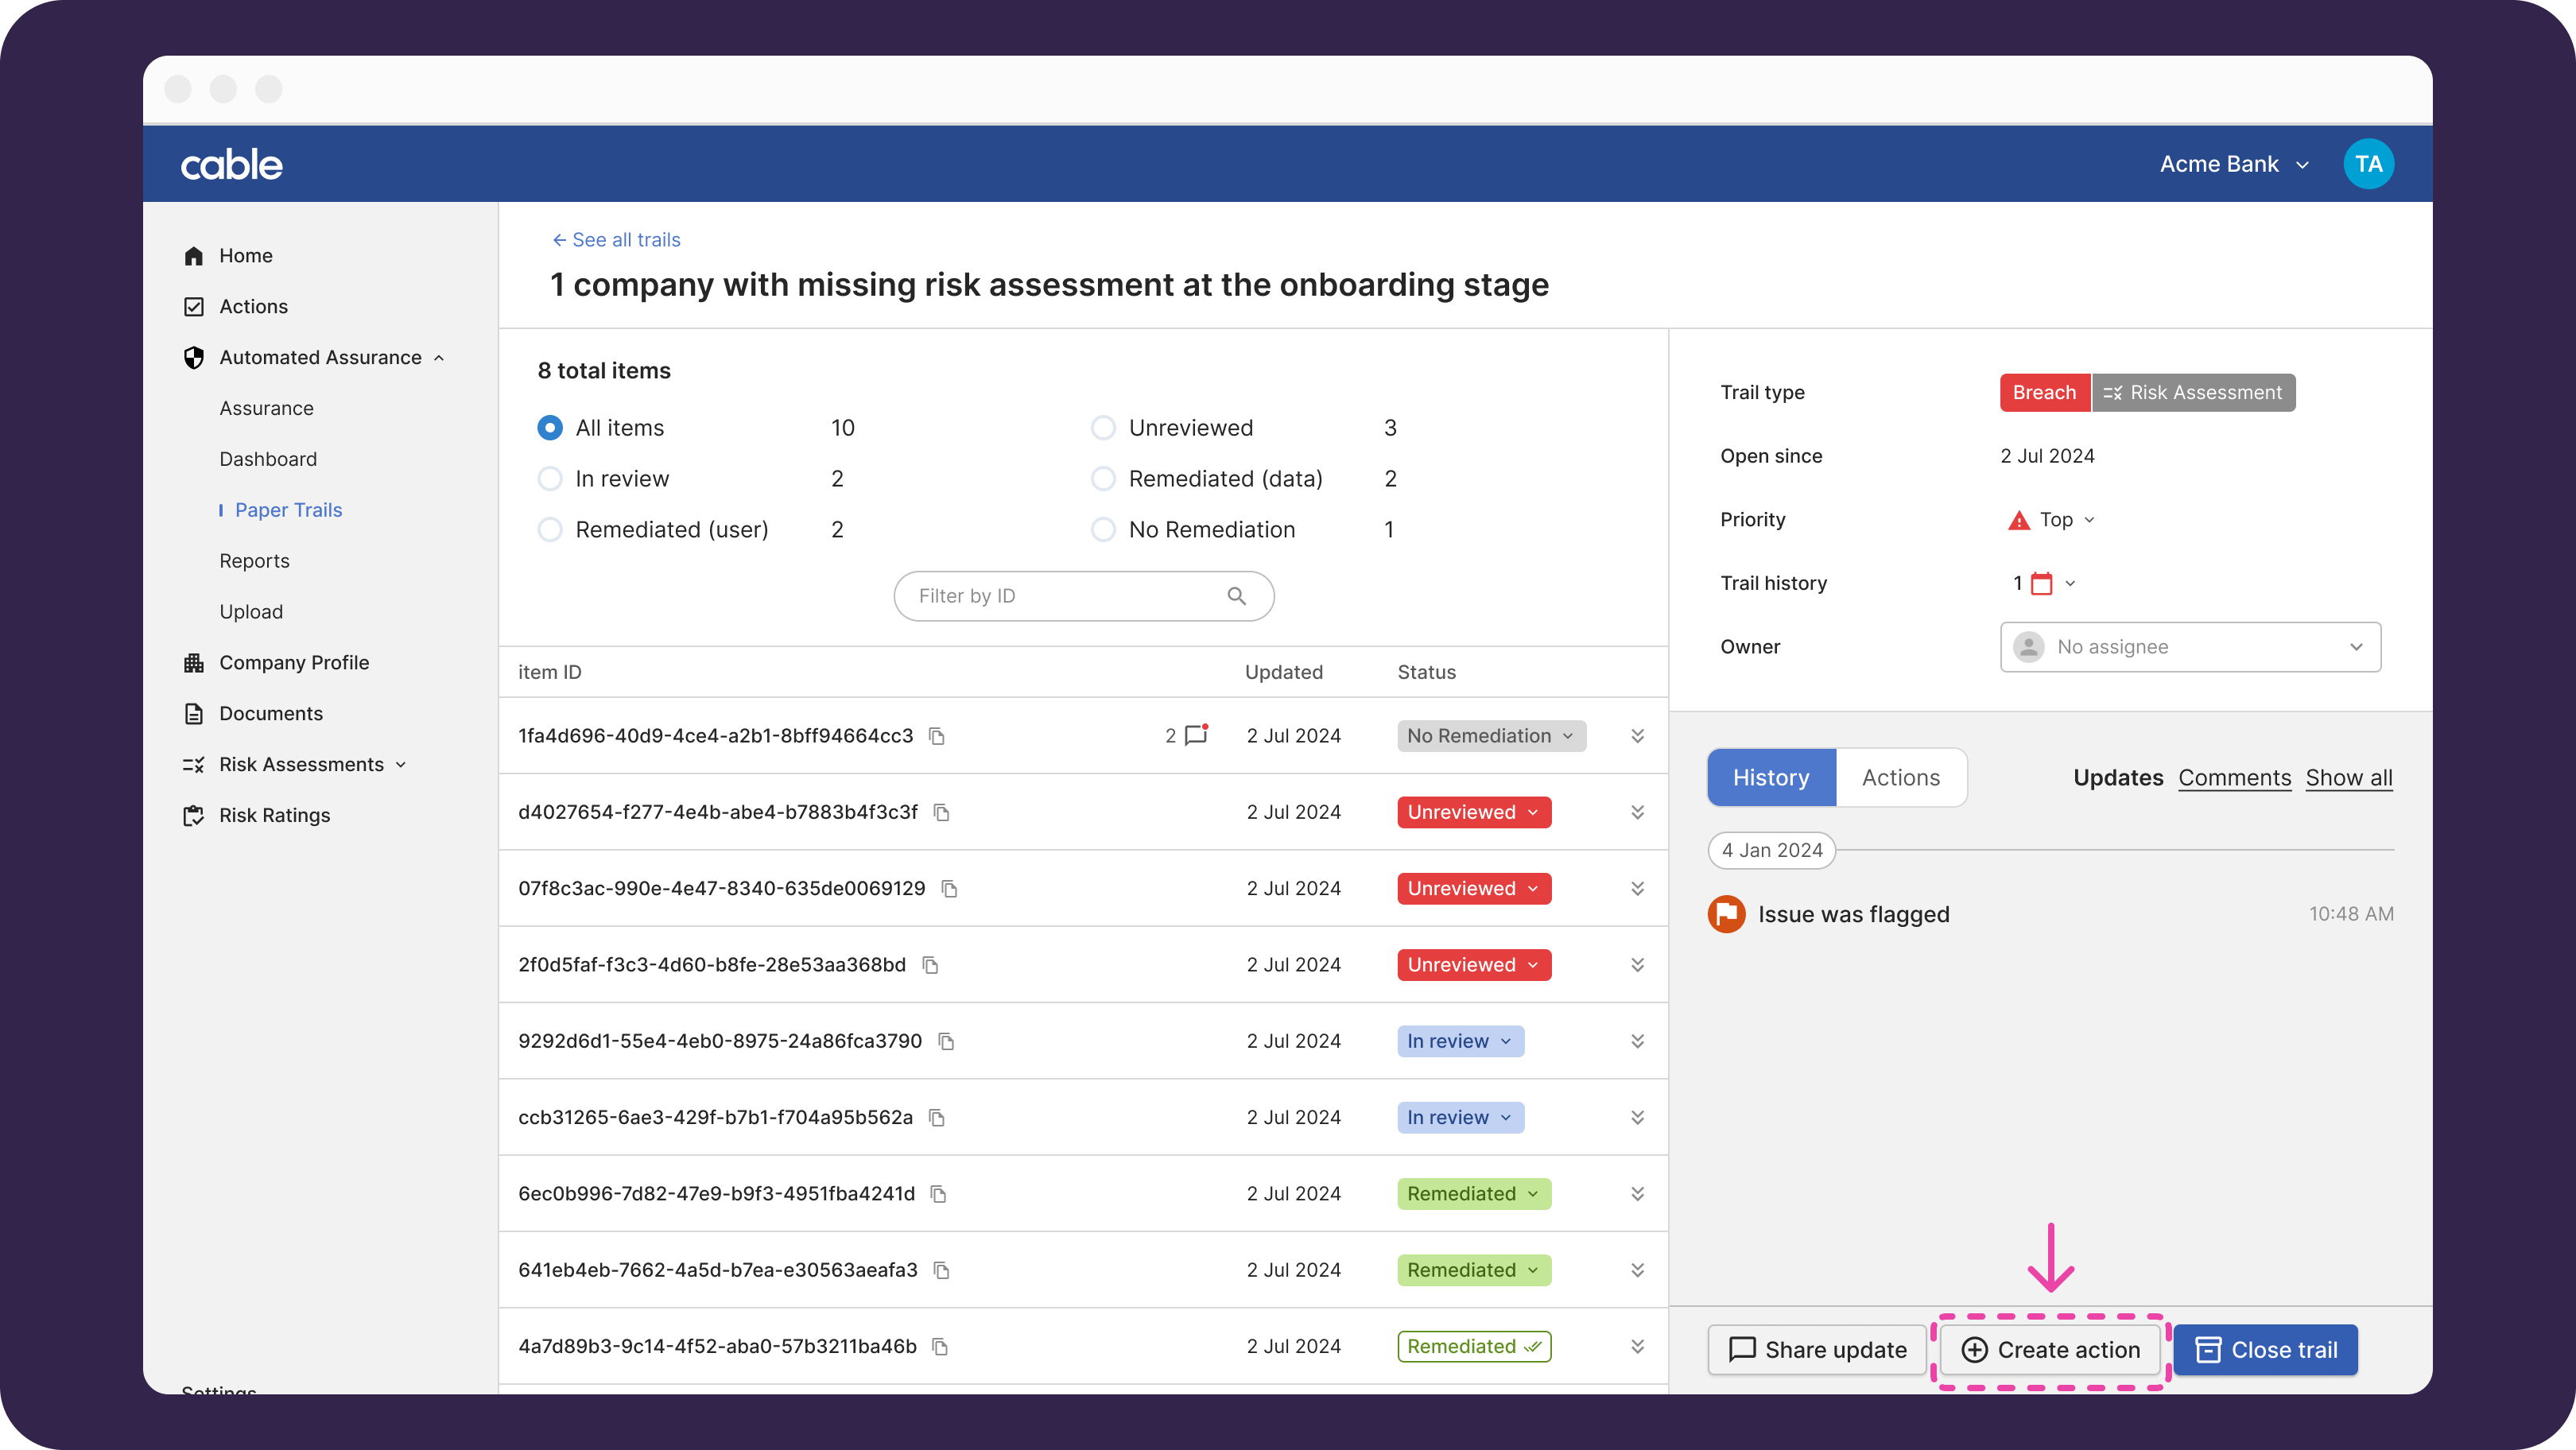Open No Remediation status dropdown on first row
This screenshot has width=2576, height=1450.
(1490, 736)
